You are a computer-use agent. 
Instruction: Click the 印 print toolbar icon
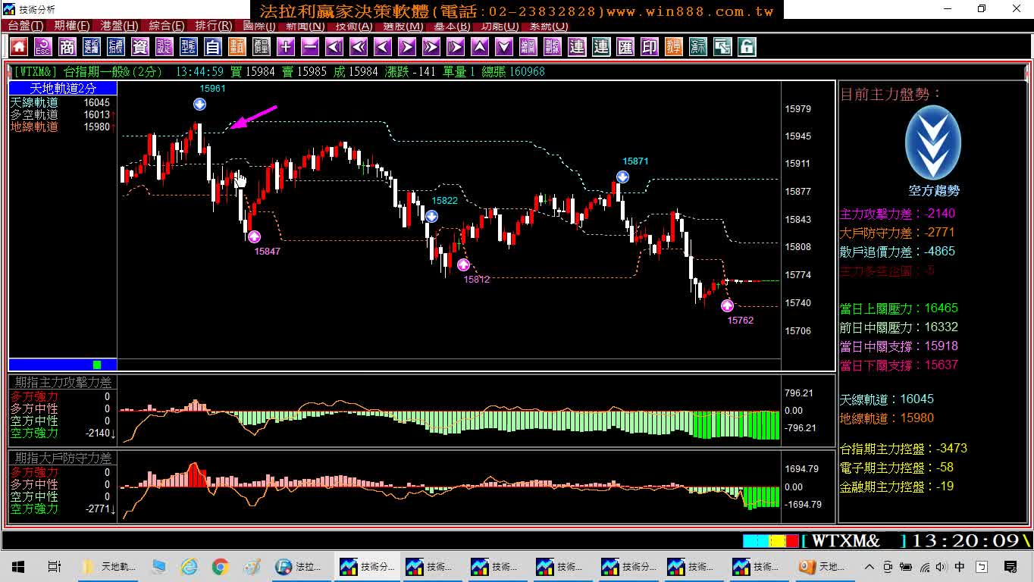[x=649, y=47]
